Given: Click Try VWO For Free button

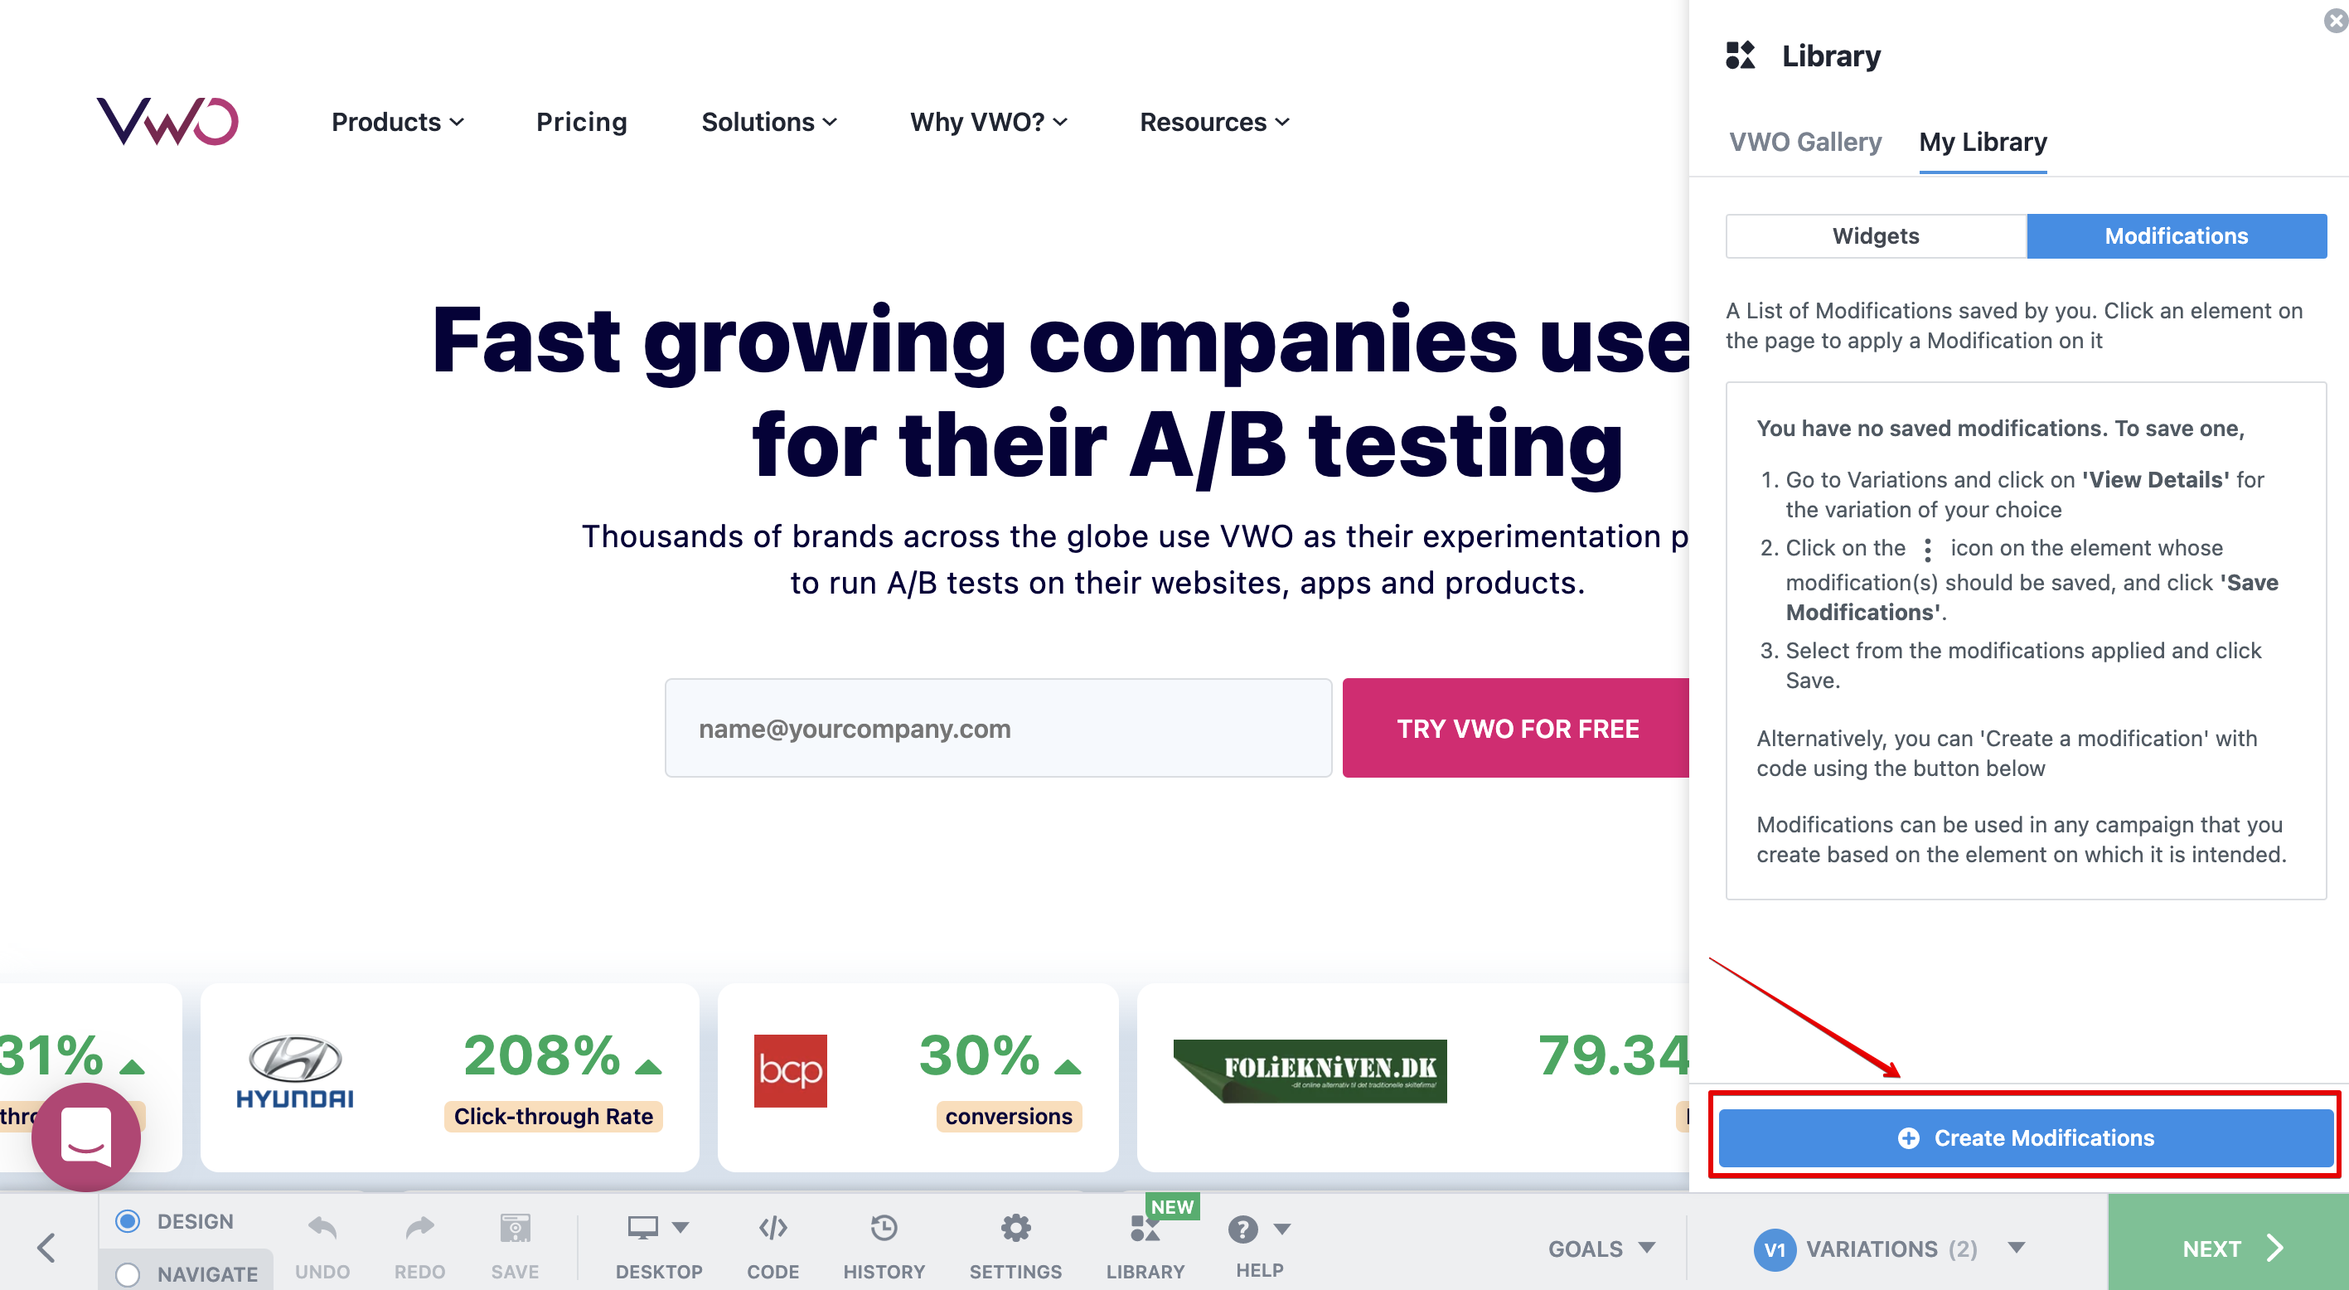Looking at the screenshot, I should coord(1515,728).
